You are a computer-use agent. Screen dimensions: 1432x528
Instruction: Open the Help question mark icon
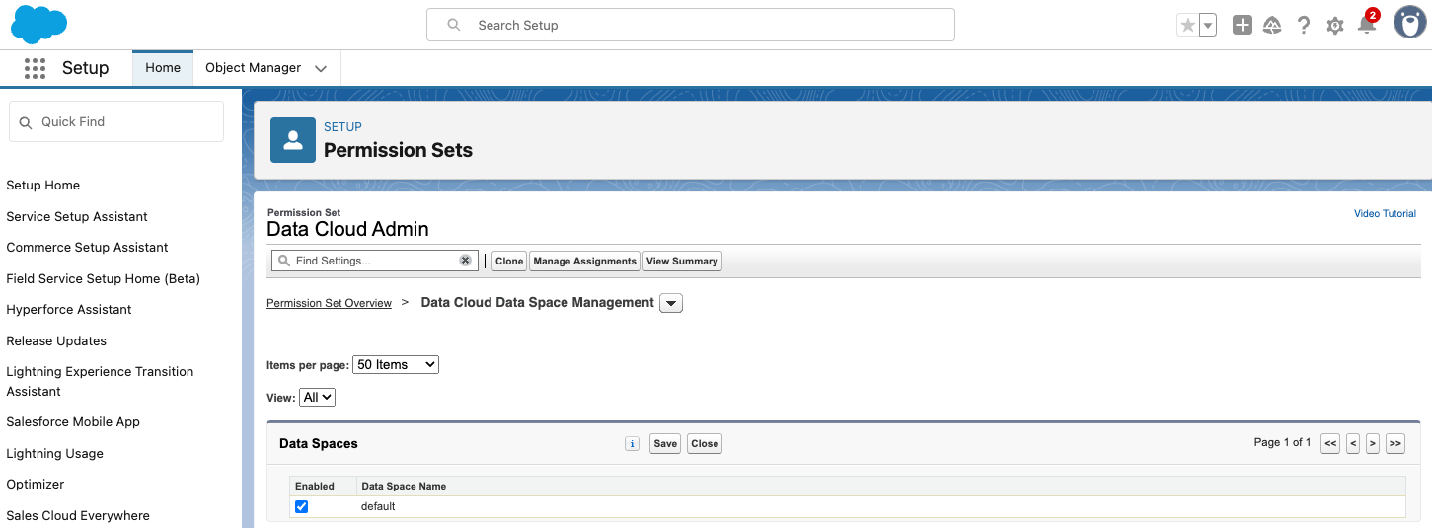pos(1304,26)
